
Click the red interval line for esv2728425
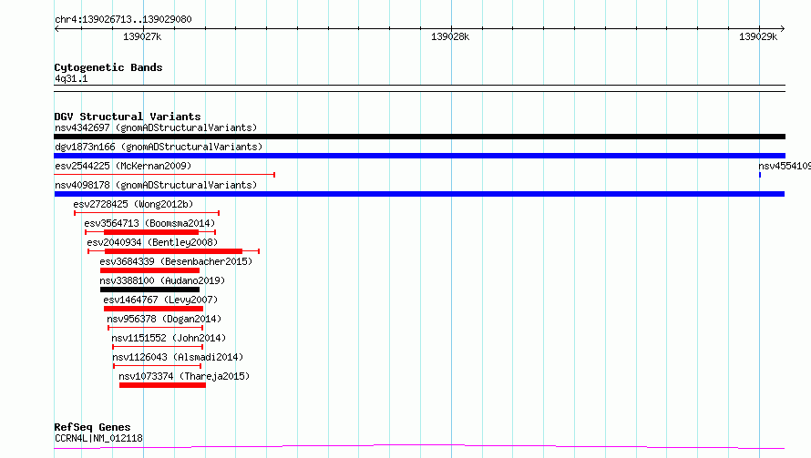coord(147,213)
